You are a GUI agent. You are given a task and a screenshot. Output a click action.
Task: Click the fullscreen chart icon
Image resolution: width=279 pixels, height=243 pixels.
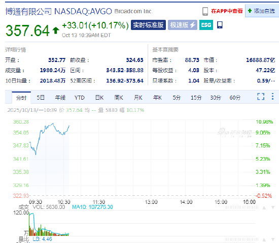click(x=261, y=97)
